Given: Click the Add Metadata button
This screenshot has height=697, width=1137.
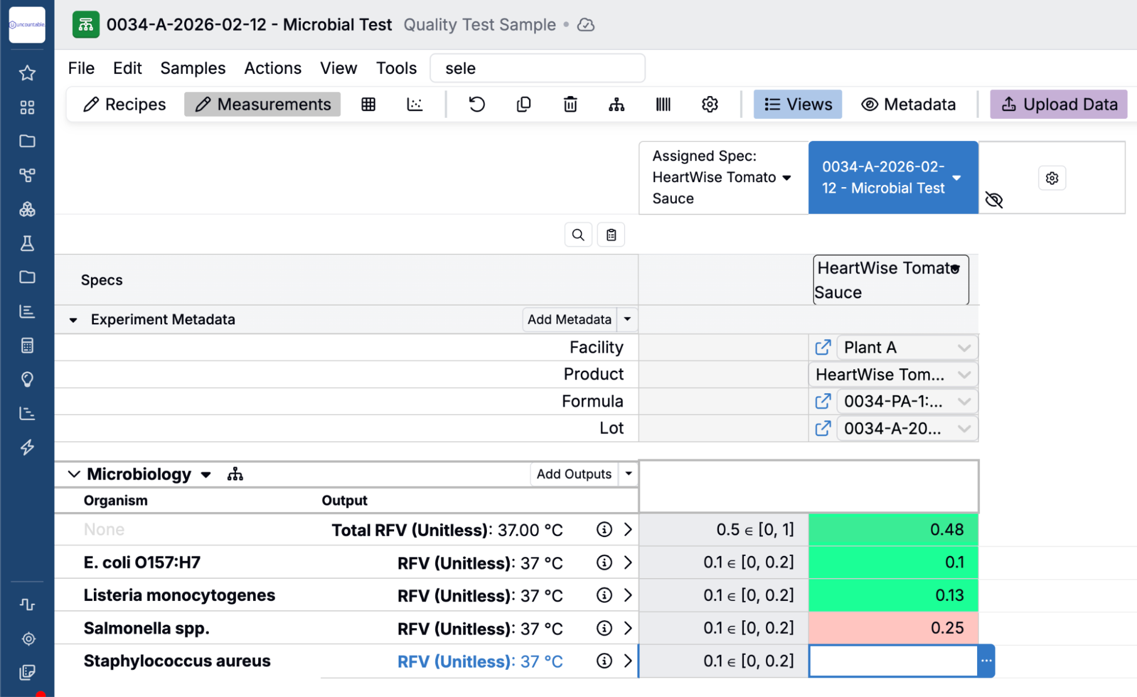Looking at the screenshot, I should pos(569,320).
